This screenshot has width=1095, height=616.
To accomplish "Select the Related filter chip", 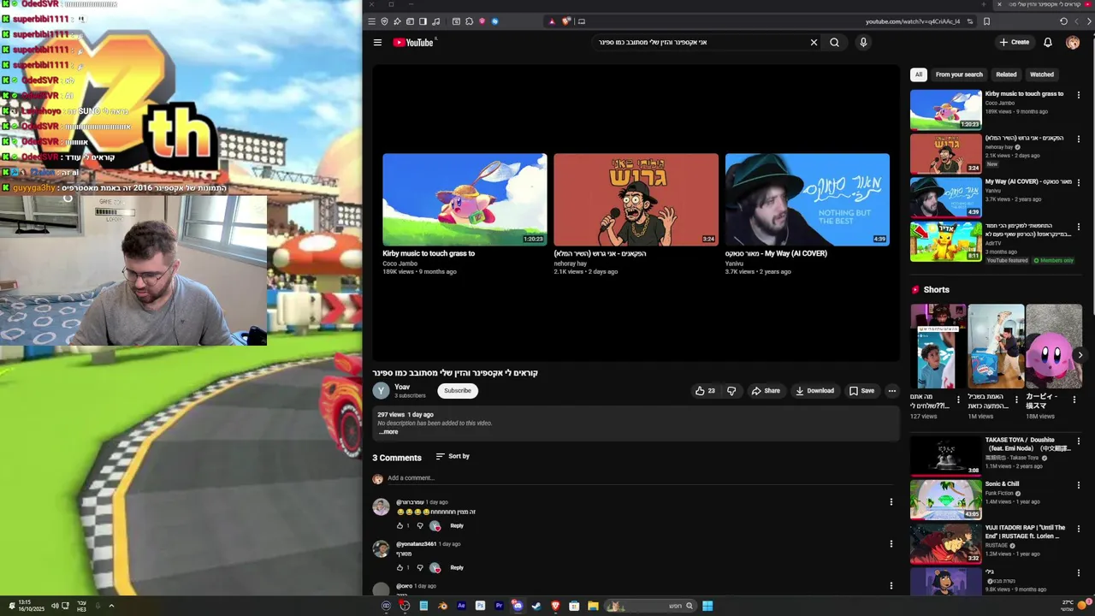I will (x=1006, y=74).
